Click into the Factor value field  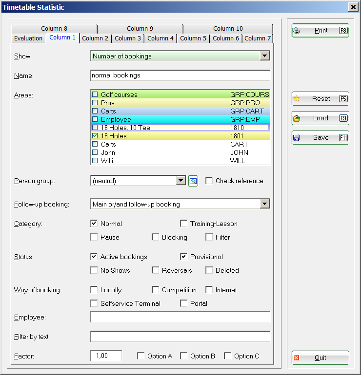point(106,356)
